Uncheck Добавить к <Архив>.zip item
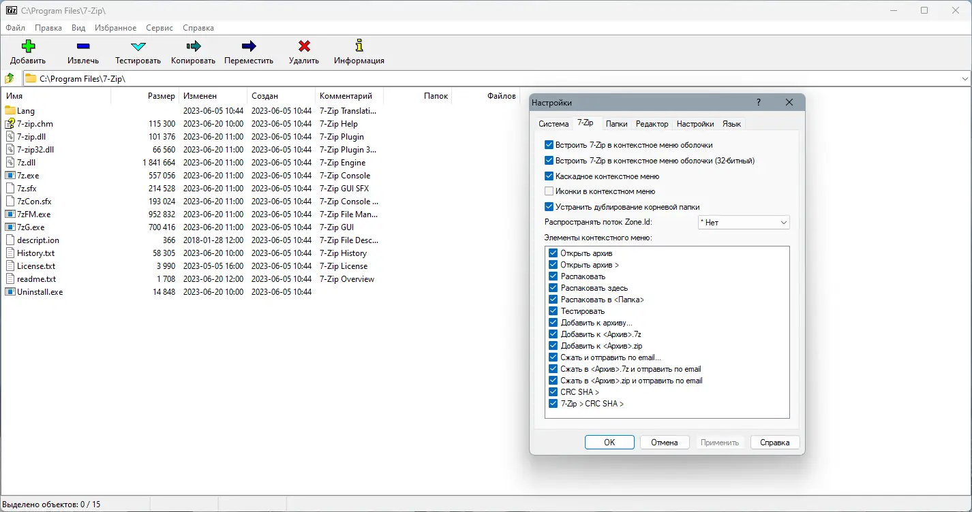972x512 pixels. 553,346
